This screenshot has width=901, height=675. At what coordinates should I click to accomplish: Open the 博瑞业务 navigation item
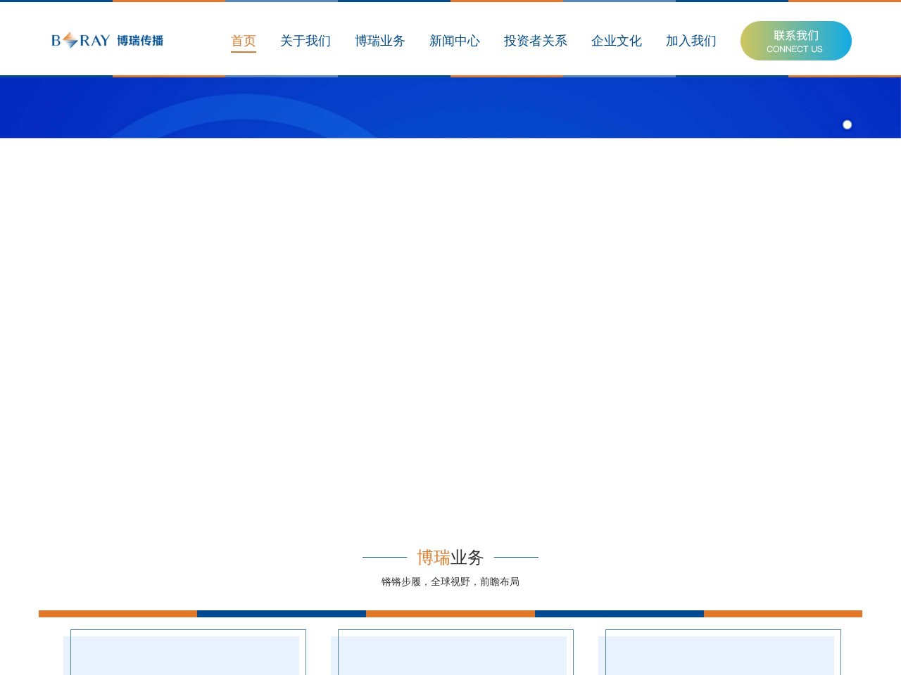(x=380, y=41)
